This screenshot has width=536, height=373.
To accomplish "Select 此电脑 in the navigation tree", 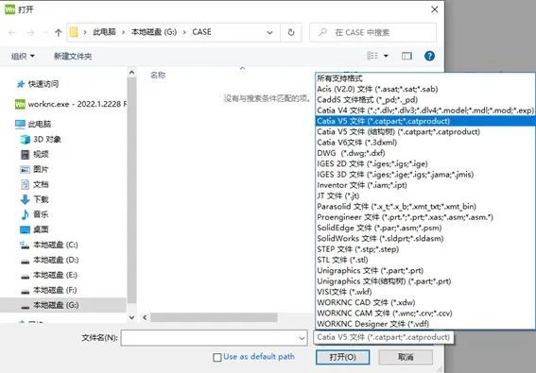I will pyautogui.click(x=33, y=124).
